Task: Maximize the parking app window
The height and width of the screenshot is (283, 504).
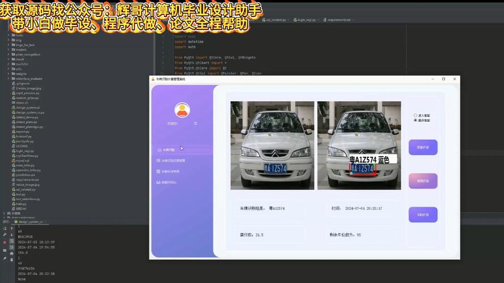Action: [443, 79]
